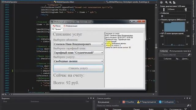Click the red error icon next to 0 Ошибки
This screenshot has height=110, width=196.
click(124, 102)
